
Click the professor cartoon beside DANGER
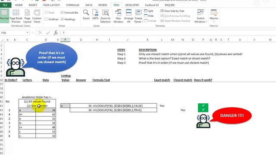coord(203,121)
